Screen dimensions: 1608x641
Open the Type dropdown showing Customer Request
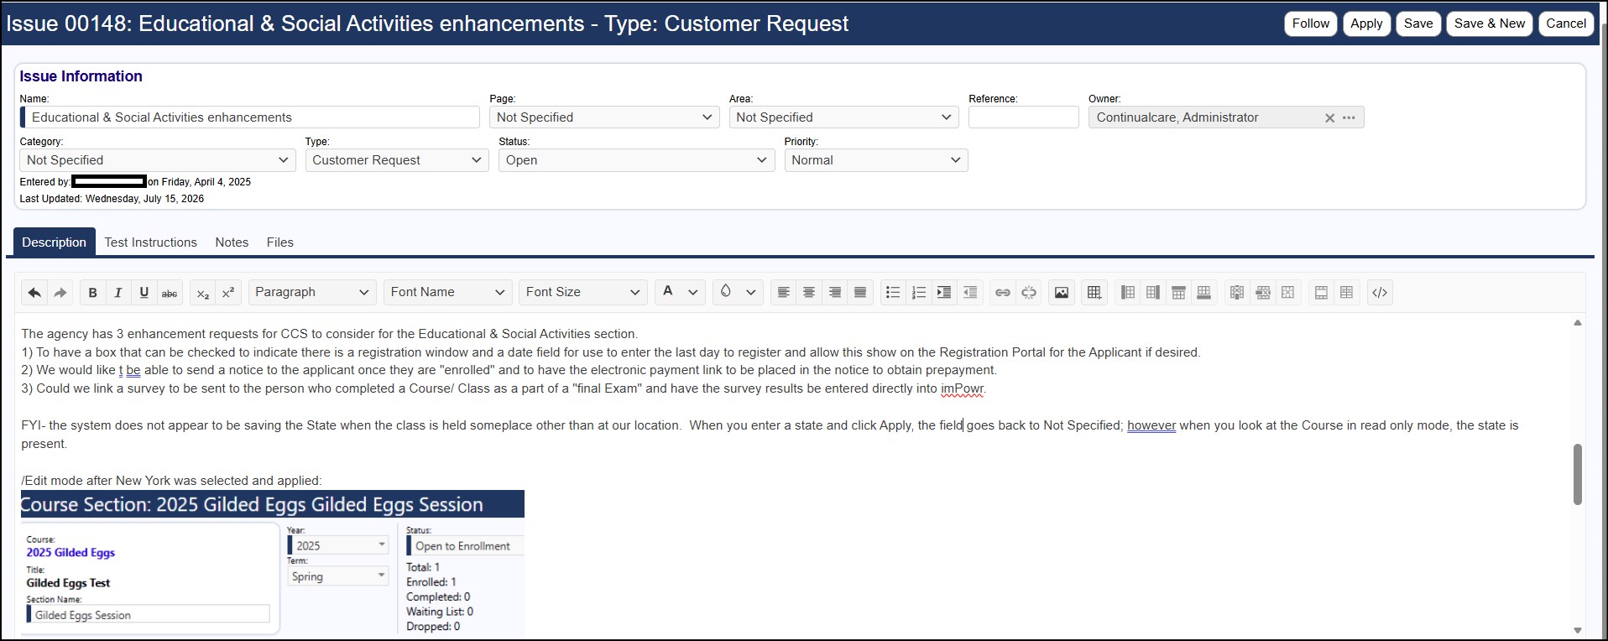[397, 160]
